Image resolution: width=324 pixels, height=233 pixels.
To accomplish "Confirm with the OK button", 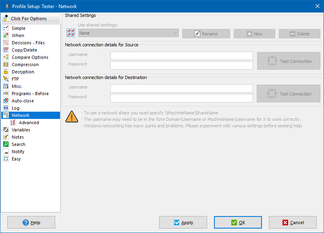I will pyautogui.click(x=238, y=223).
